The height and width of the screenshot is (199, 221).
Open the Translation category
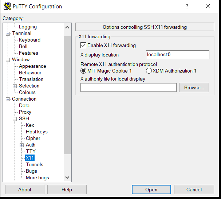click(x=31, y=79)
